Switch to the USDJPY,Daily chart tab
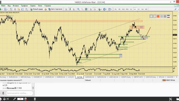179x101 pixels. click(x=126, y=77)
